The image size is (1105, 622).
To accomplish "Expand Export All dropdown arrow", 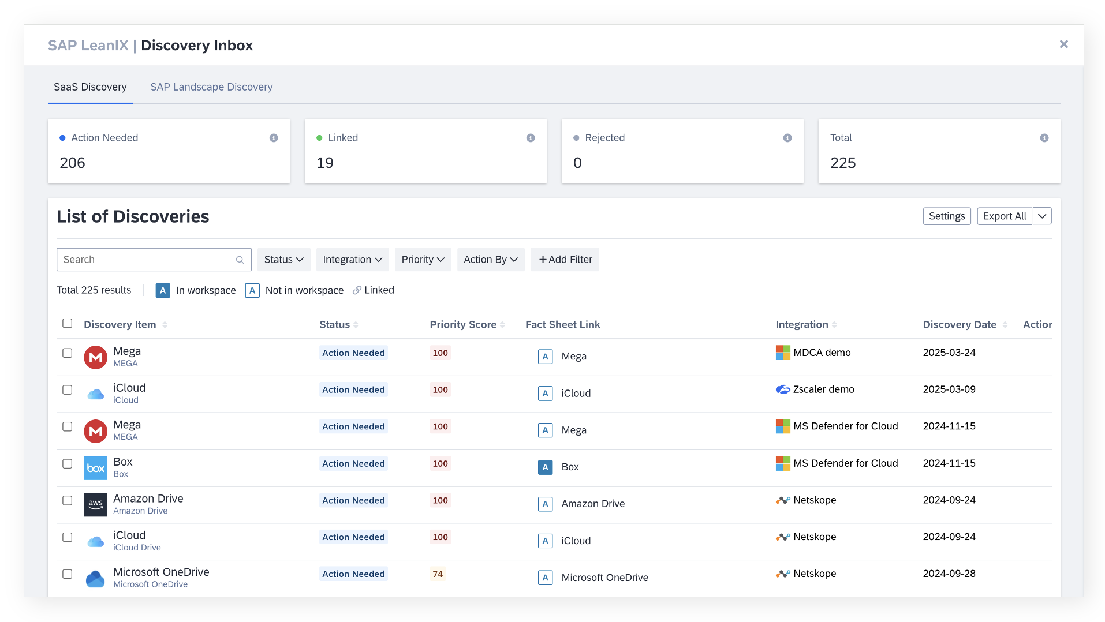I will (x=1042, y=216).
